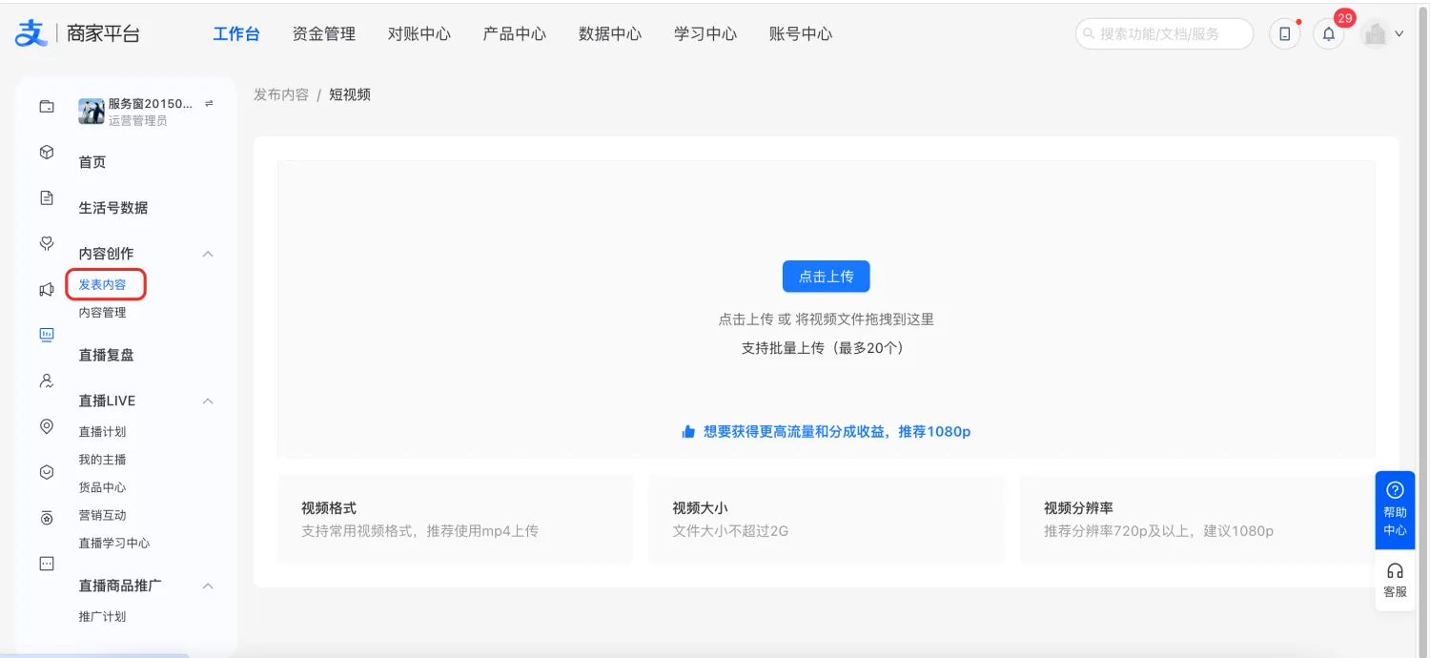Open the wallet icon in left rail
This screenshot has width=1430, height=658.
pos(46,107)
